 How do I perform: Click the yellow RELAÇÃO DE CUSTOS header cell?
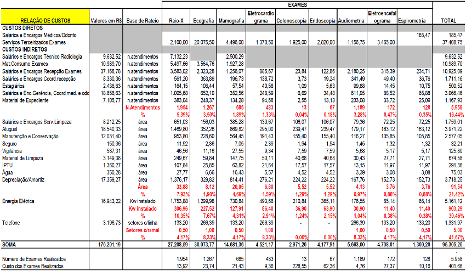click(45, 17)
